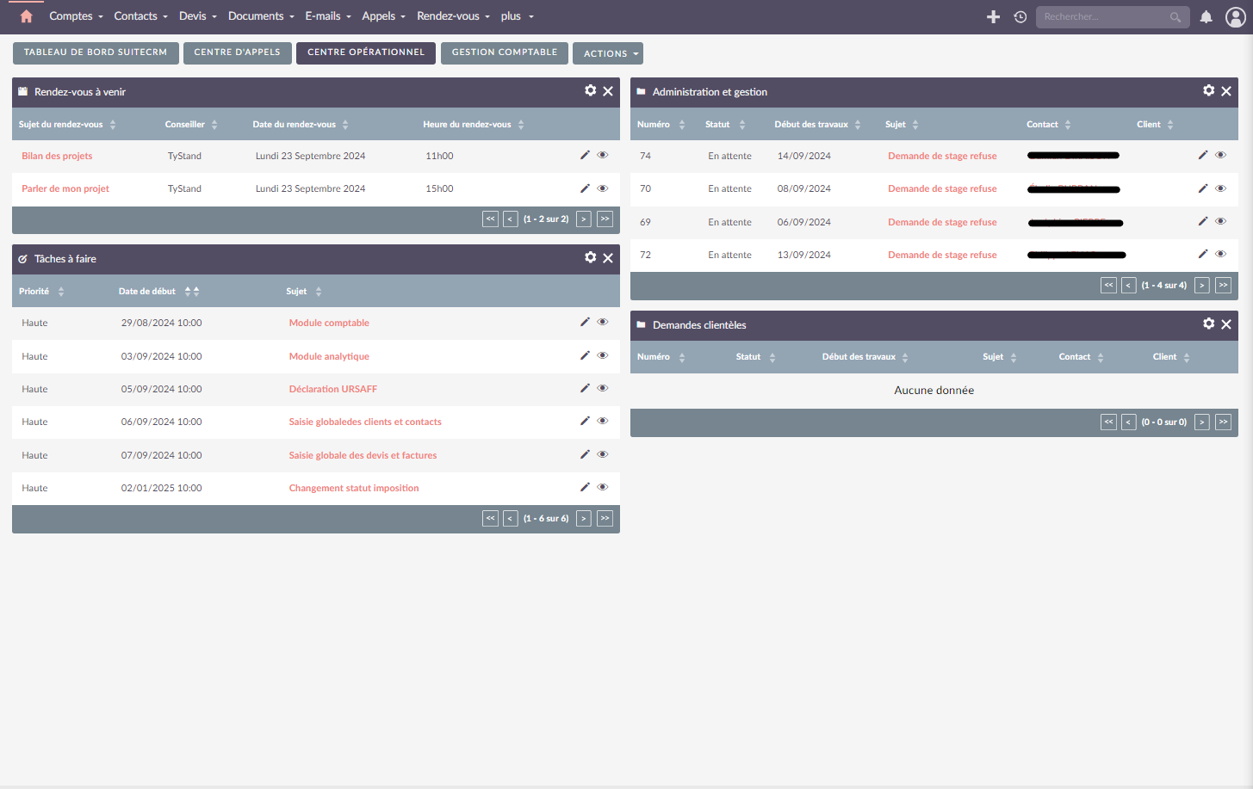The image size is (1253, 789).
Task: Switch to TABLEAU DE BORD SUITECRM tab
Action: pos(96,52)
